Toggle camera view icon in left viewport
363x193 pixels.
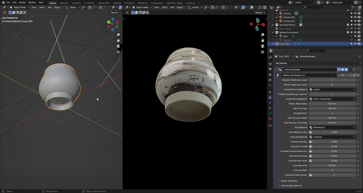(x=118, y=46)
